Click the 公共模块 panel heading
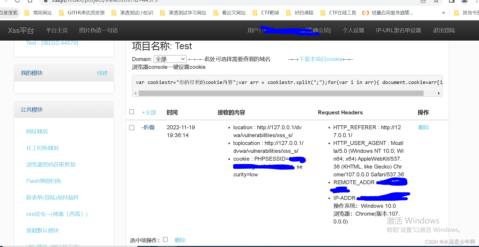 coord(64,110)
